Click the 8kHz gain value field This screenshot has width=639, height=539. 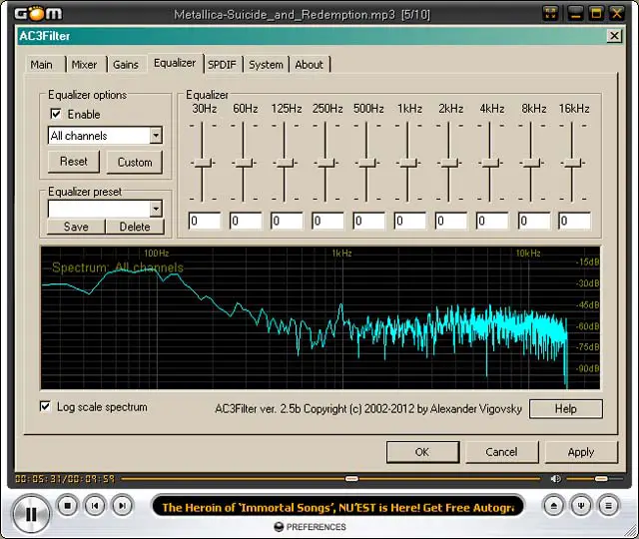coord(534,221)
